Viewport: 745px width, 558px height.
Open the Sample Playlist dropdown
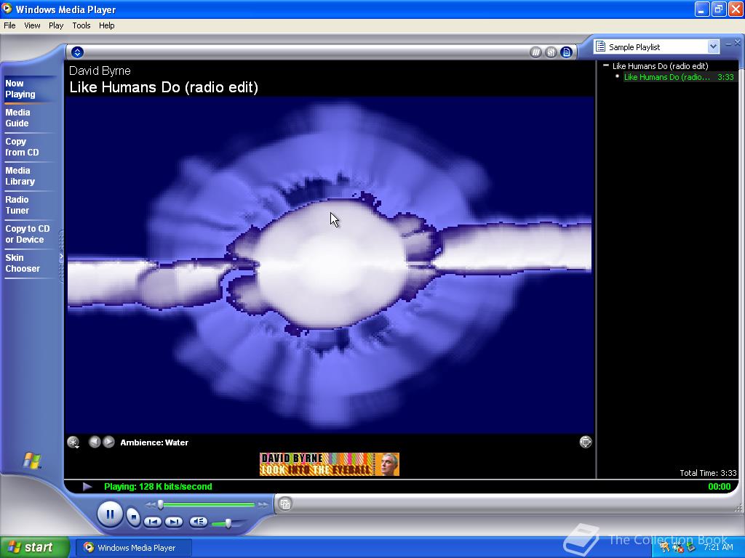(713, 46)
